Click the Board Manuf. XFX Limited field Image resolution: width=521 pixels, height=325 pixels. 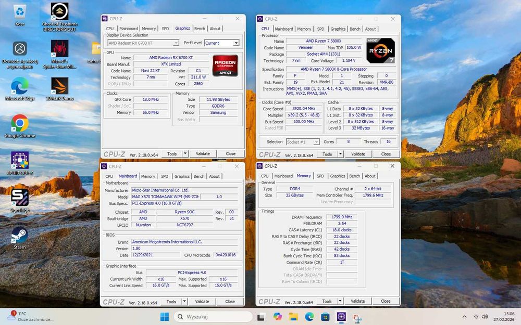point(171,64)
